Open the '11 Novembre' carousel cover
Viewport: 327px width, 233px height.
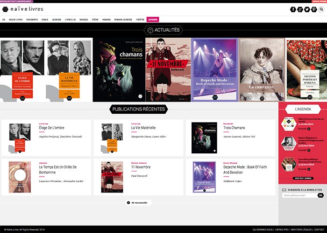[x=168, y=70]
